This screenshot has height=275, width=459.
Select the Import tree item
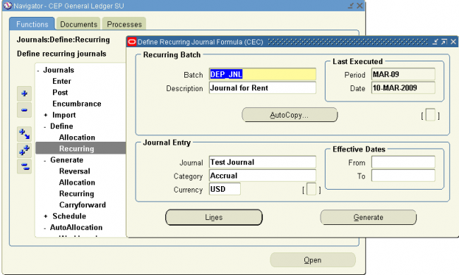64,115
